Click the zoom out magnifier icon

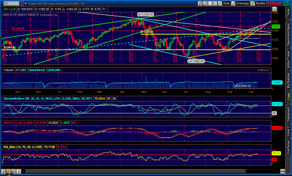click(14, 171)
